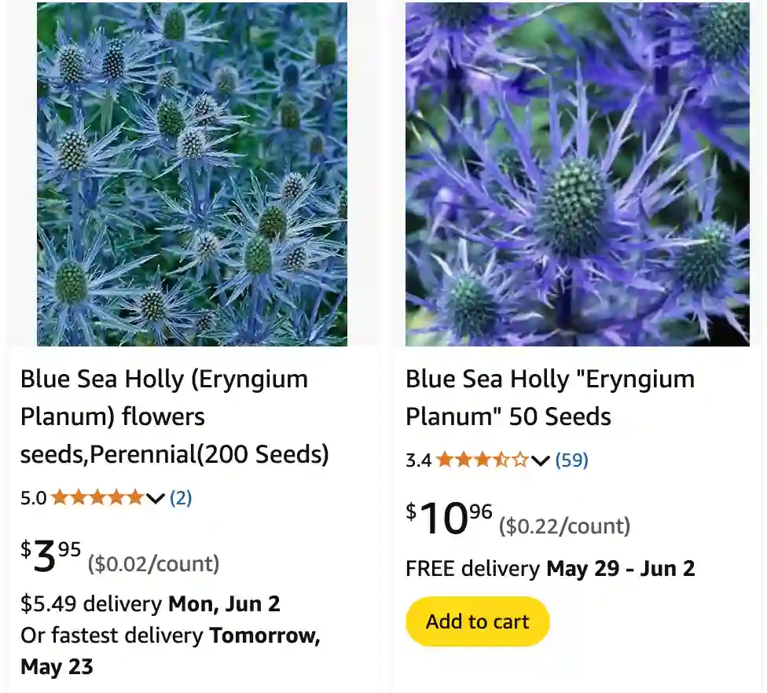The width and height of the screenshot is (767, 693).
Task: Expand the ratings breakdown for 50 Seeds product
Action: pyautogui.click(x=539, y=460)
